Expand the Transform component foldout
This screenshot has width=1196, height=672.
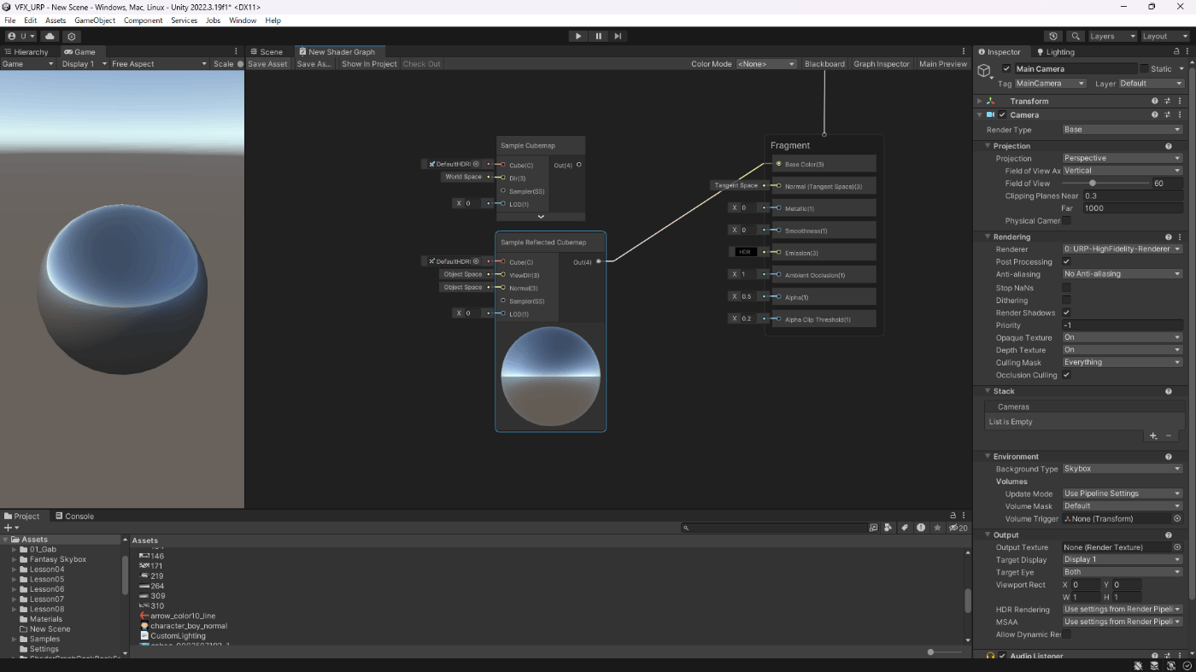[980, 101]
